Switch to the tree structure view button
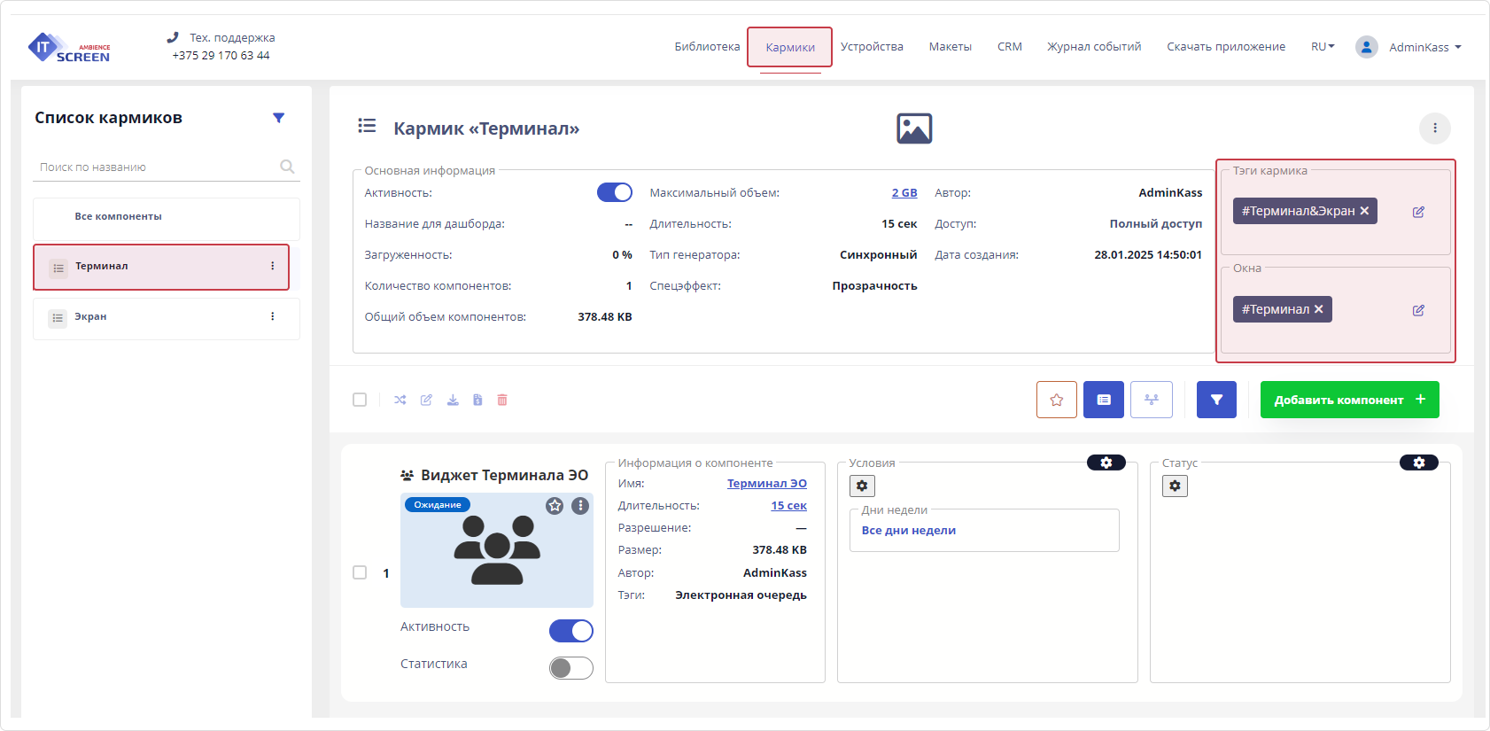 (x=1152, y=400)
